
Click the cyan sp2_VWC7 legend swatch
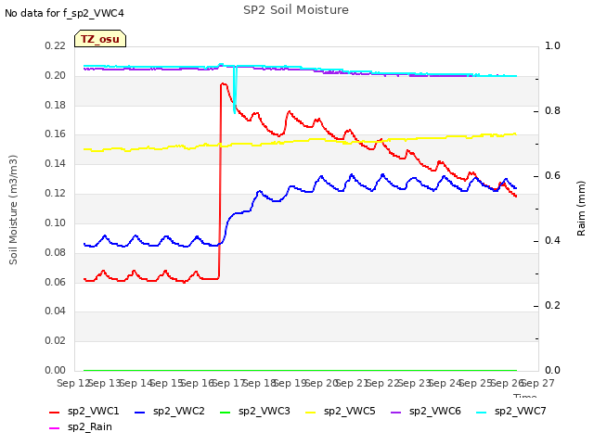point(482,412)
